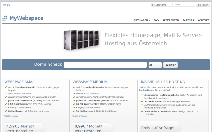
Task: Click the checkmark beside 10 Mailboxen
Action: click(6, 111)
